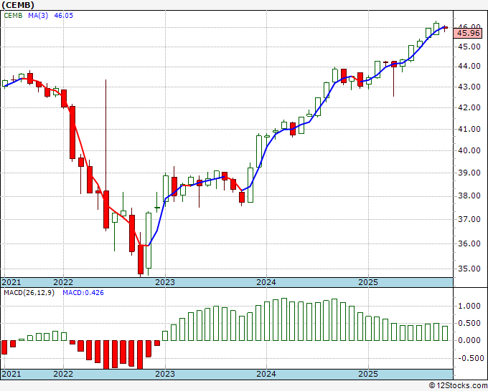Click the 41.00 price axis label
The width and height of the screenshot is (488, 391).
click(469, 129)
